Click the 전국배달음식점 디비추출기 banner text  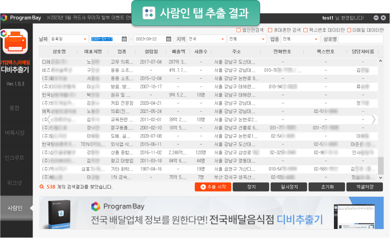pos(266,220)
